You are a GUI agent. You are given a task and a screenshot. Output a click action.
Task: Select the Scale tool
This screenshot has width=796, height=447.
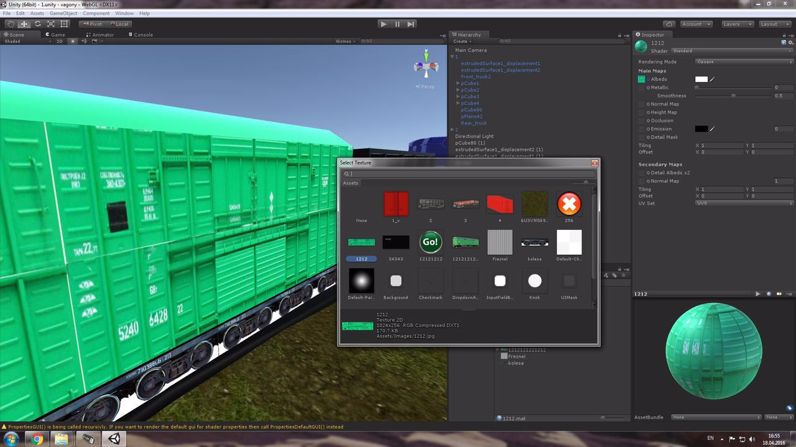coord(51,24)
